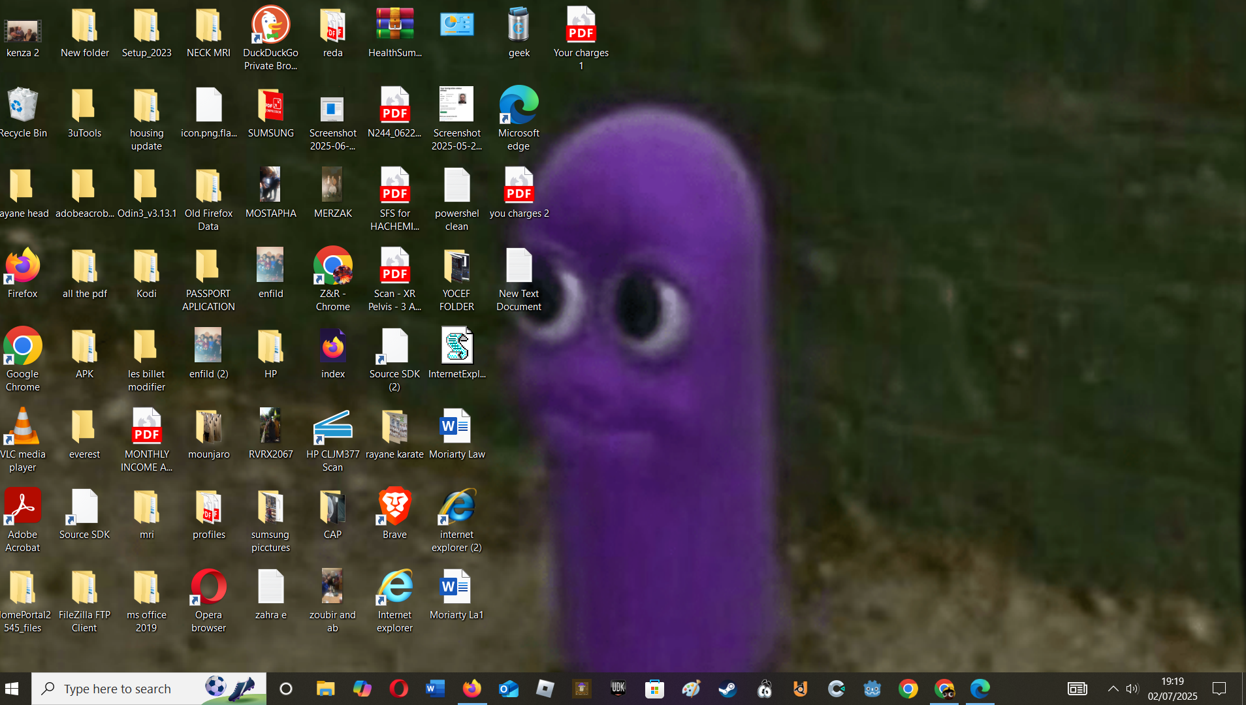Launch Steam from the taskbar

[x=727, y=689]
